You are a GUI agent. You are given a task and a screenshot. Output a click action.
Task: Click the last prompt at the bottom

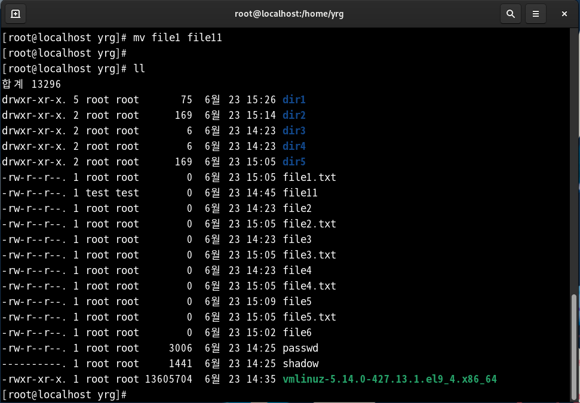click(65, 395)
